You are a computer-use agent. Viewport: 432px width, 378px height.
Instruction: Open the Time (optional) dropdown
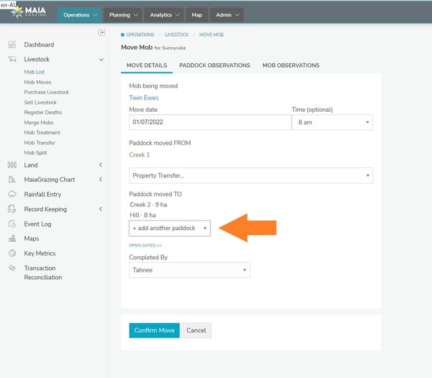click(332, 123)
